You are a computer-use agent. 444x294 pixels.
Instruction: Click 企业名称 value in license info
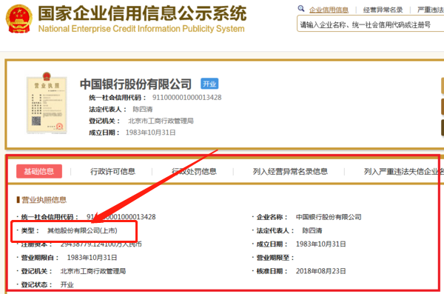point(329,217)
